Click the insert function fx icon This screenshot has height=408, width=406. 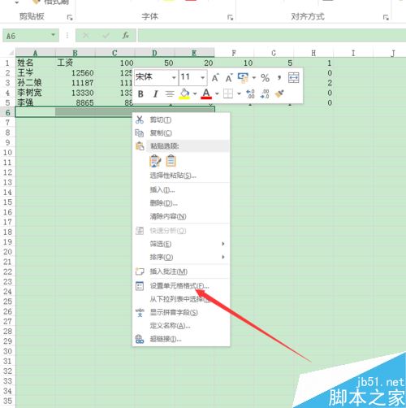point(126,35)
